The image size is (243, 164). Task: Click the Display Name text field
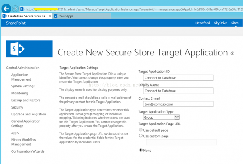point(178,91)
